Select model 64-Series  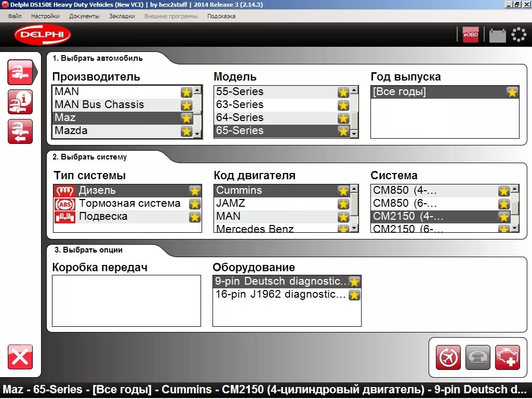(282, 117)
